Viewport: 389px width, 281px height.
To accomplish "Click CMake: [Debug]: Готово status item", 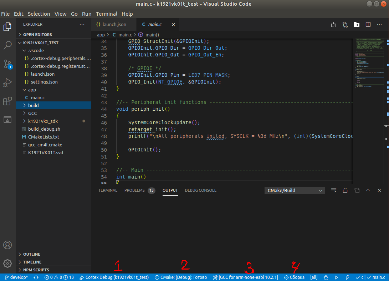I will point(181,277).
